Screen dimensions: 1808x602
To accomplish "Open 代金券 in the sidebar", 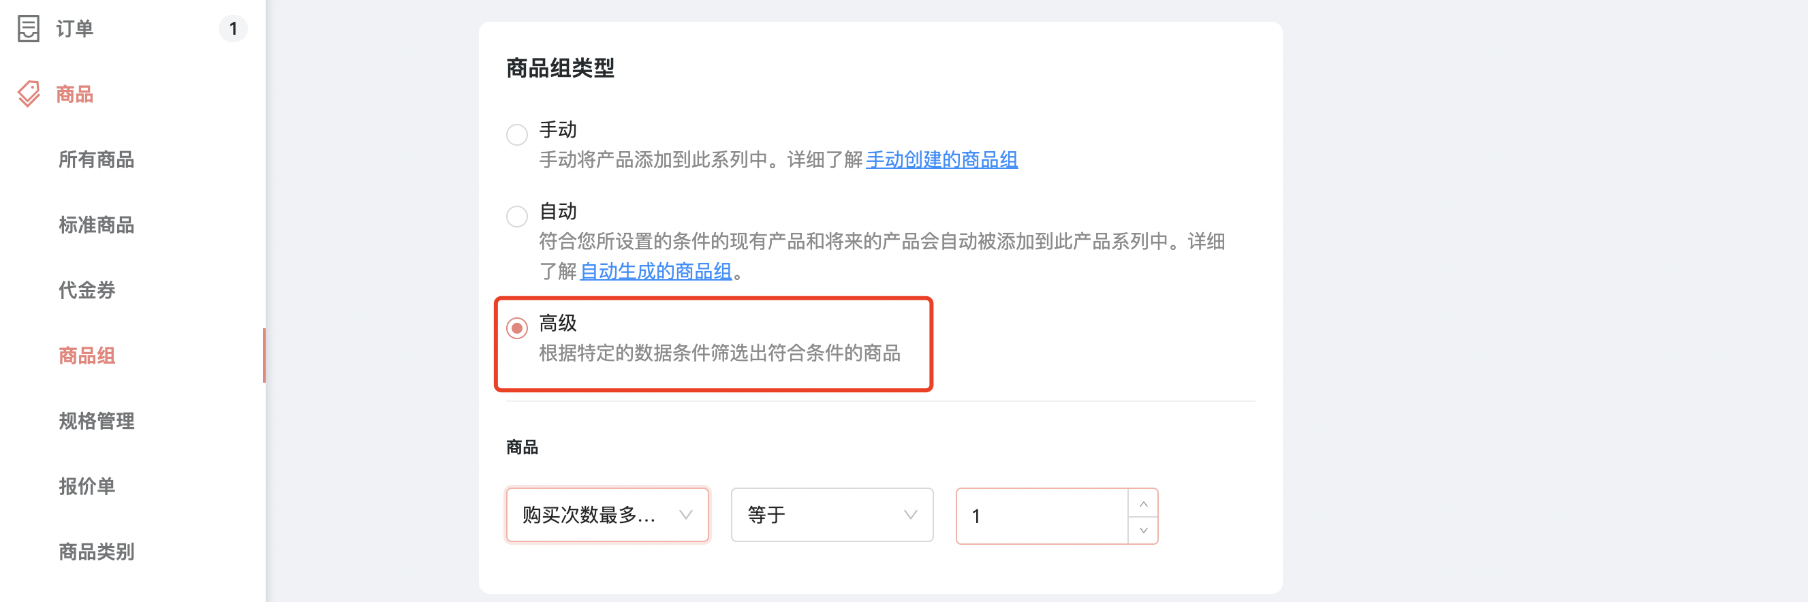I will tap(87, 291).
